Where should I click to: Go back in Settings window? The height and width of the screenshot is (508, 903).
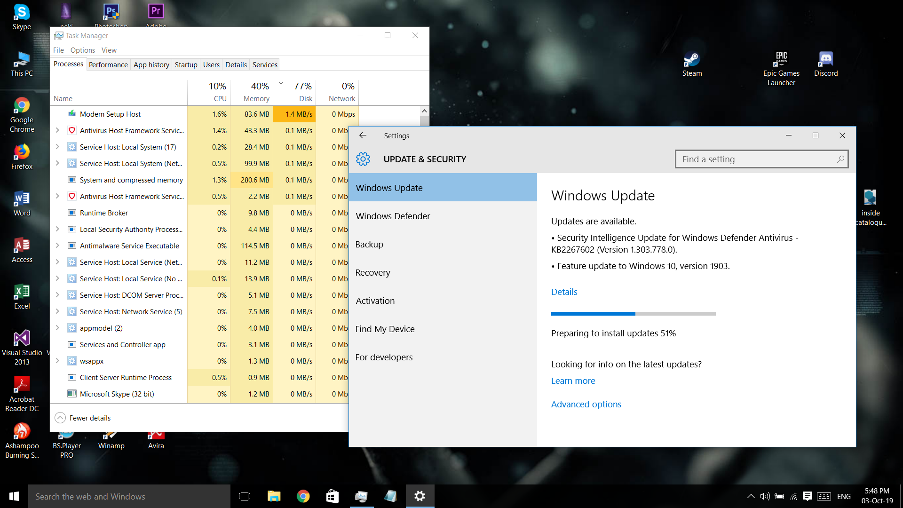(x=363, y=135)
